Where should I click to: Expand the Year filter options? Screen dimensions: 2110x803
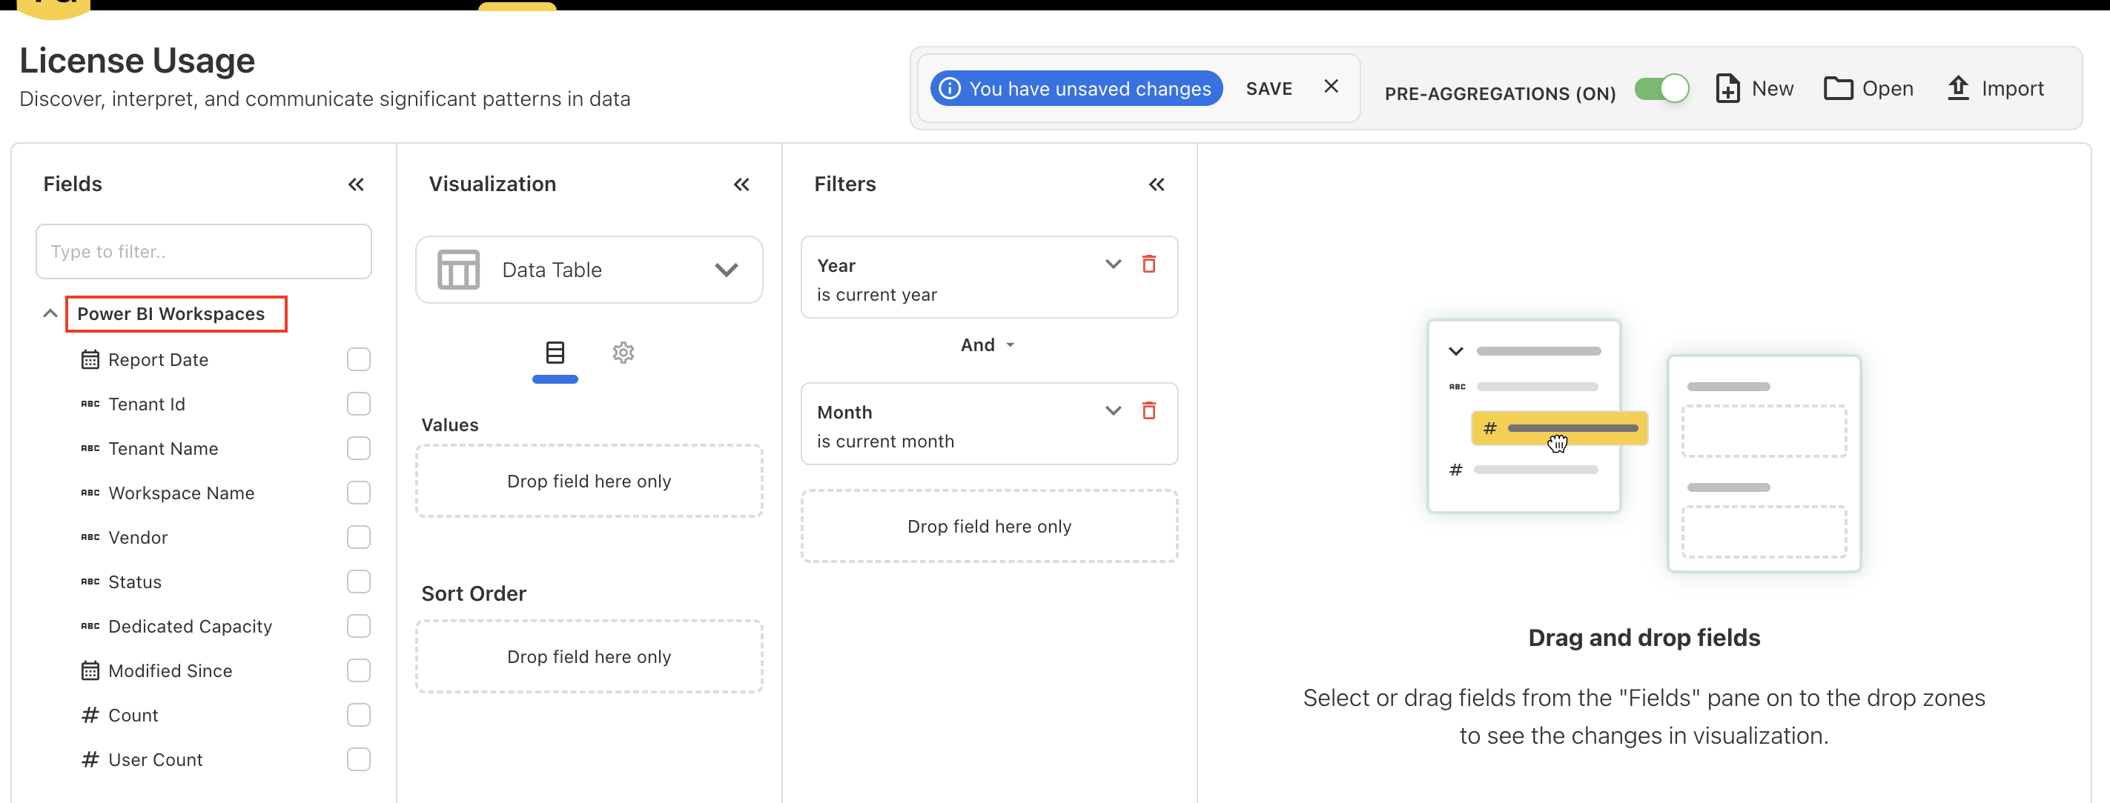[1112, 264]
